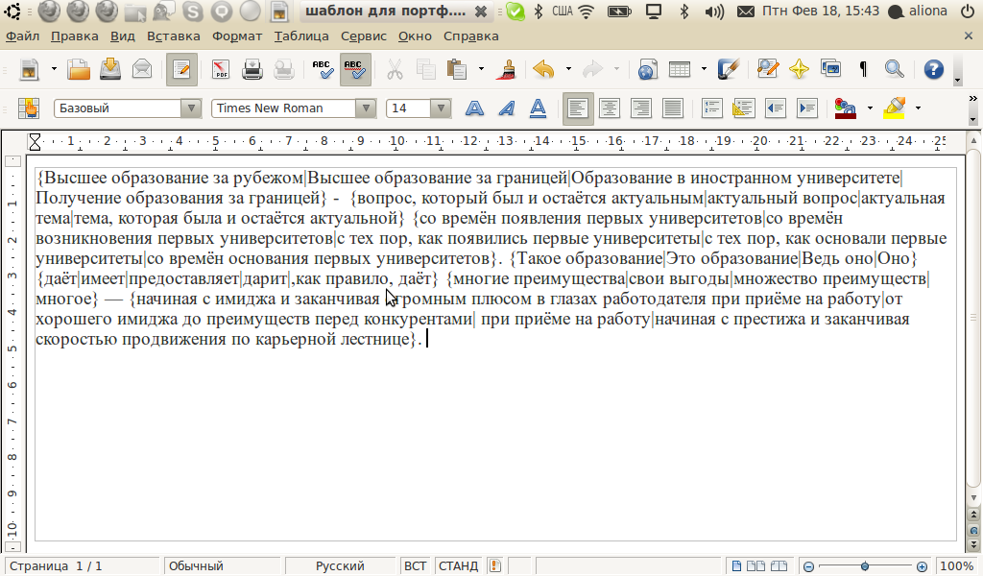Click the Save document icon
983x576 pixels.
[110, 69]
